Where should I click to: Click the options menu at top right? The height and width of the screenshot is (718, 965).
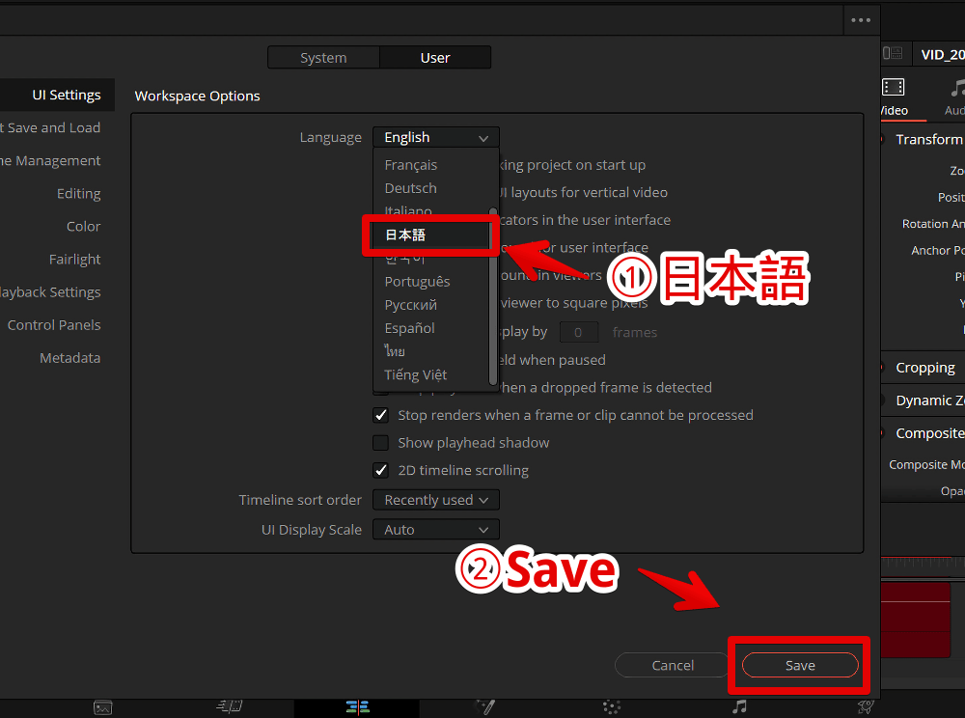860,19
